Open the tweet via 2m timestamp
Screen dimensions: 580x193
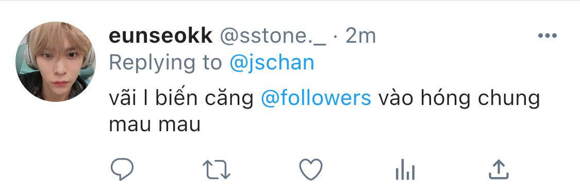[361, 36]
